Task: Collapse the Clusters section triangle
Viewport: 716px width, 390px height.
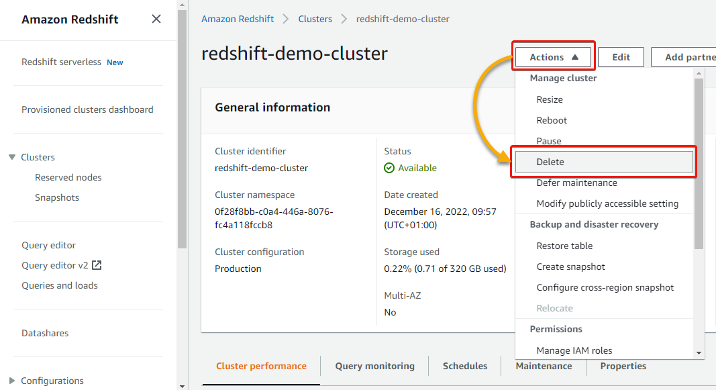Action: point(12,157)
